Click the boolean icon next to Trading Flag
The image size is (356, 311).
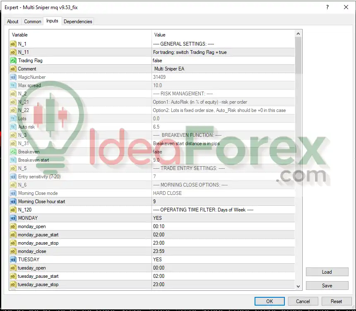tap(13, 61)
